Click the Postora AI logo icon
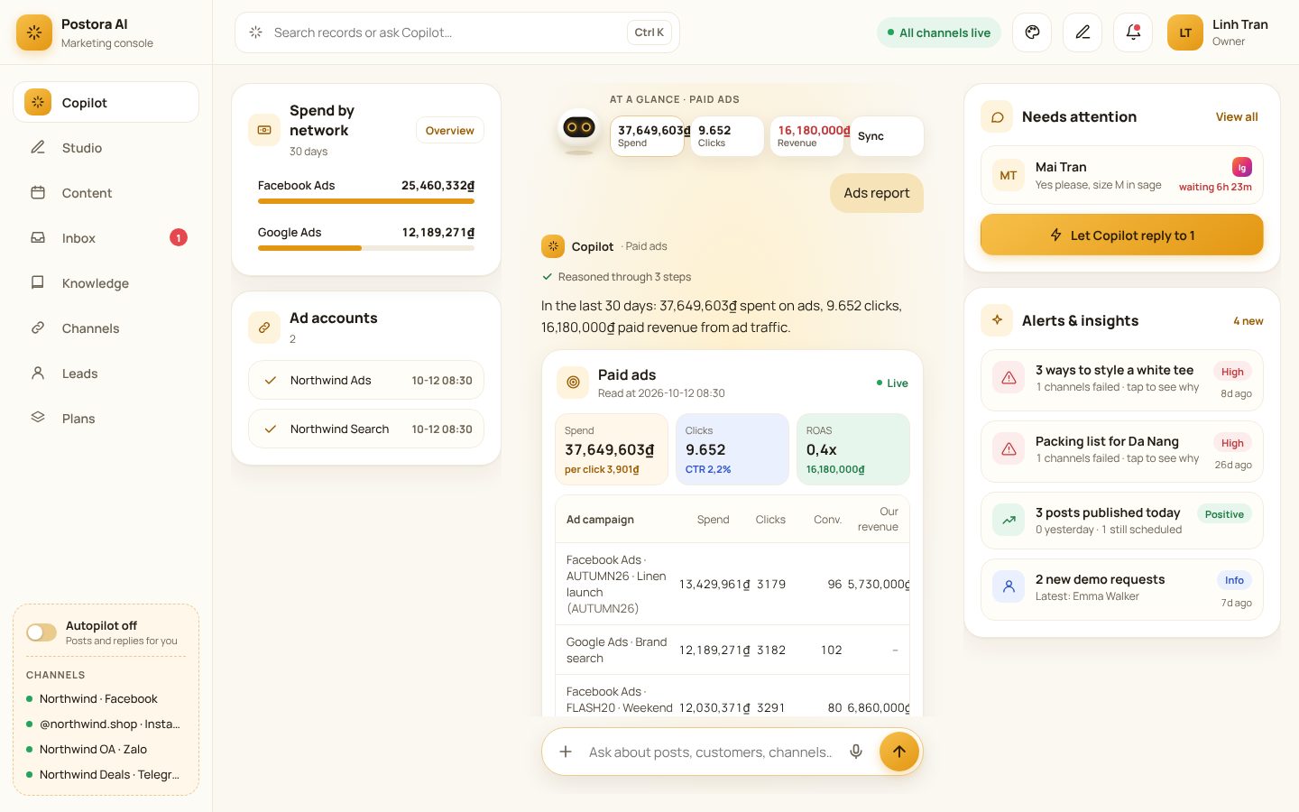The height and width of the screenshot is (812, 1299). (x=34, y=32)
